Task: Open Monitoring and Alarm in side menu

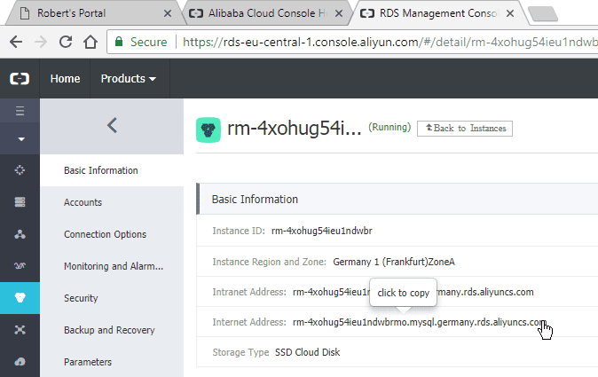Action: coord(114,266)
